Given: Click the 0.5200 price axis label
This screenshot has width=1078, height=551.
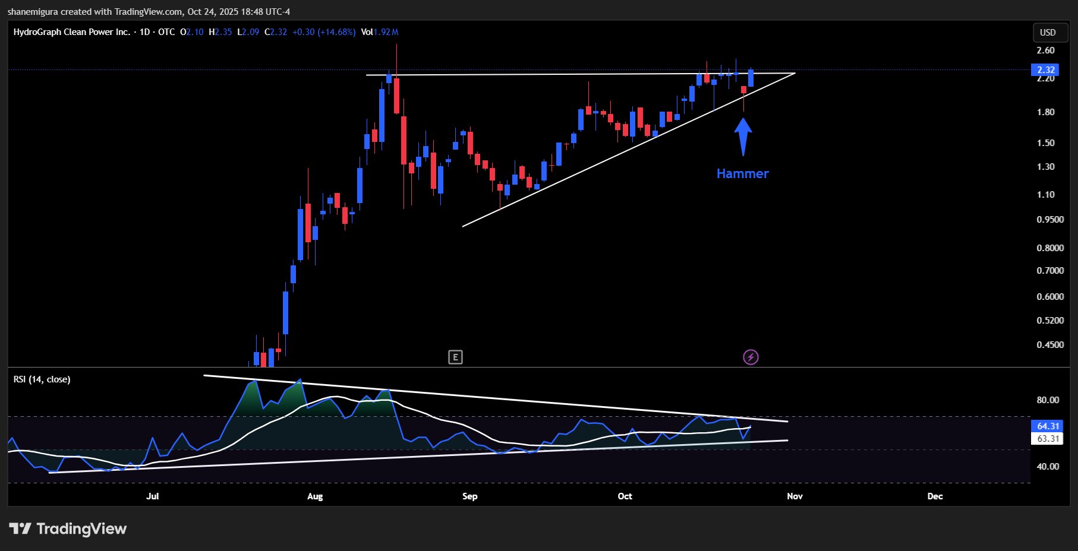Looking at the screenshot, I should (1050, 321).
